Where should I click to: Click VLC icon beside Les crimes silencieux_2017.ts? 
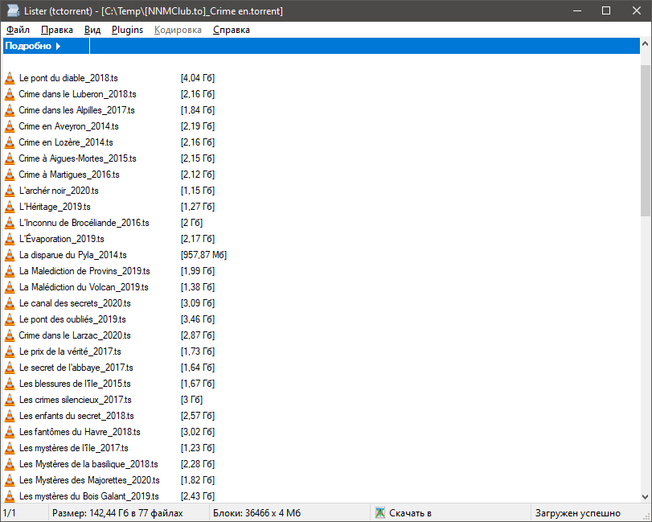point(10,400)
